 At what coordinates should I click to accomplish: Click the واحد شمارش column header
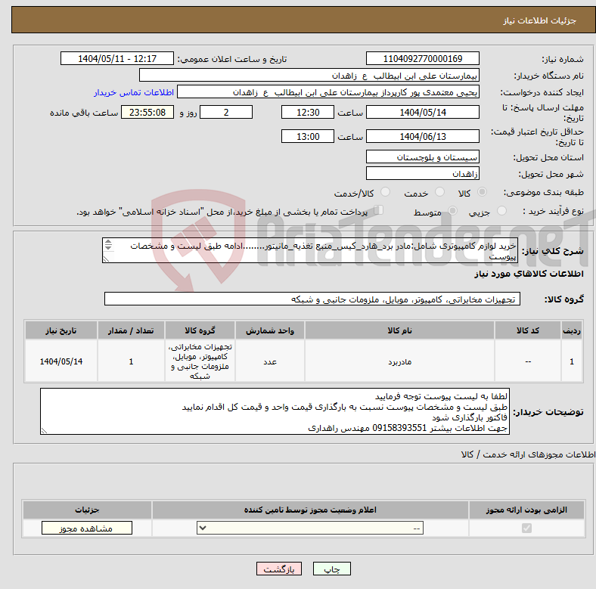coord(270,330)
